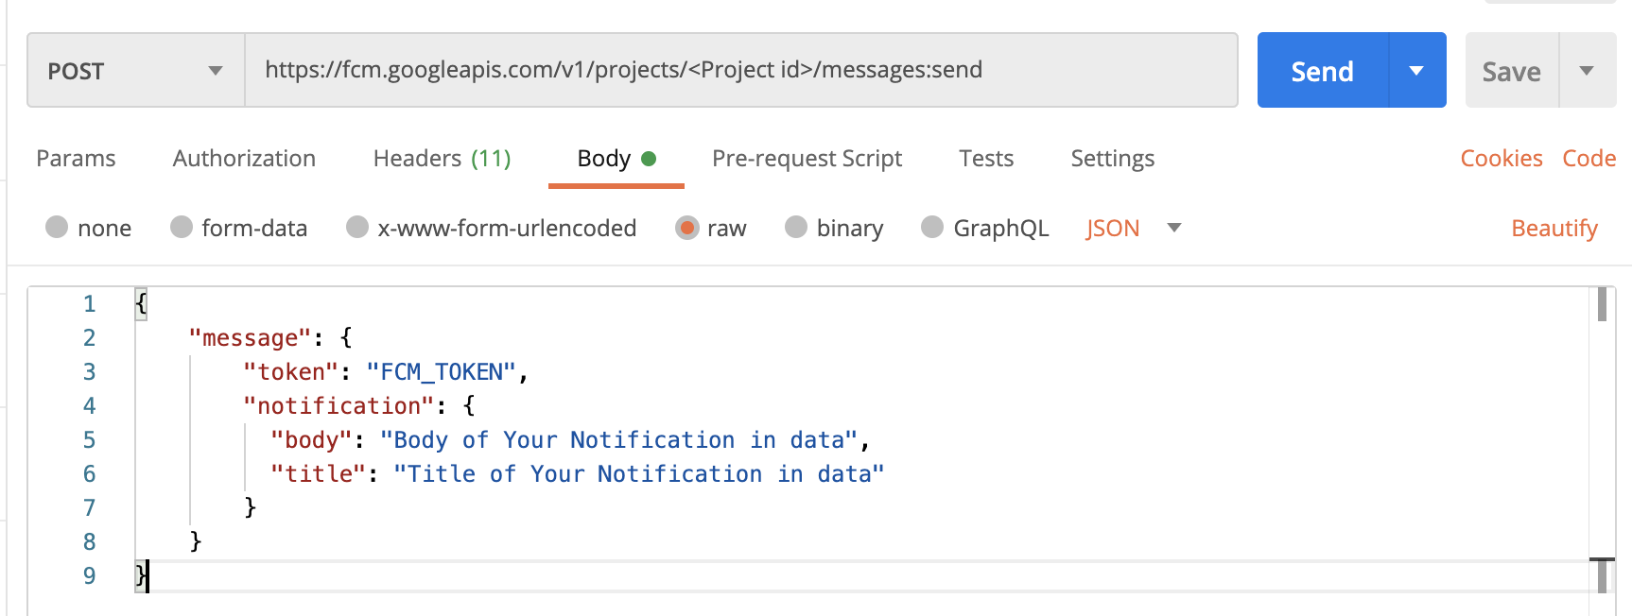
Task: Open the Send options arrow
Action: pyautogui.click(x=1416, y=71)
